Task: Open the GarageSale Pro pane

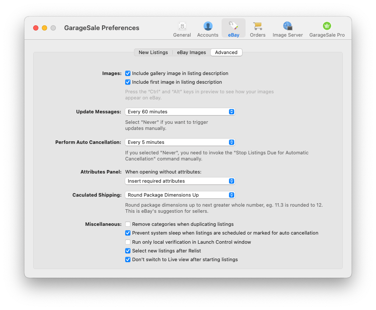Action: pyautogui.click(x=327, y=29)
